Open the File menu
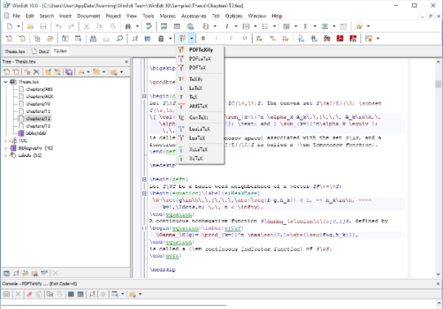The image size is (443, 309). (x=16, y=16)
